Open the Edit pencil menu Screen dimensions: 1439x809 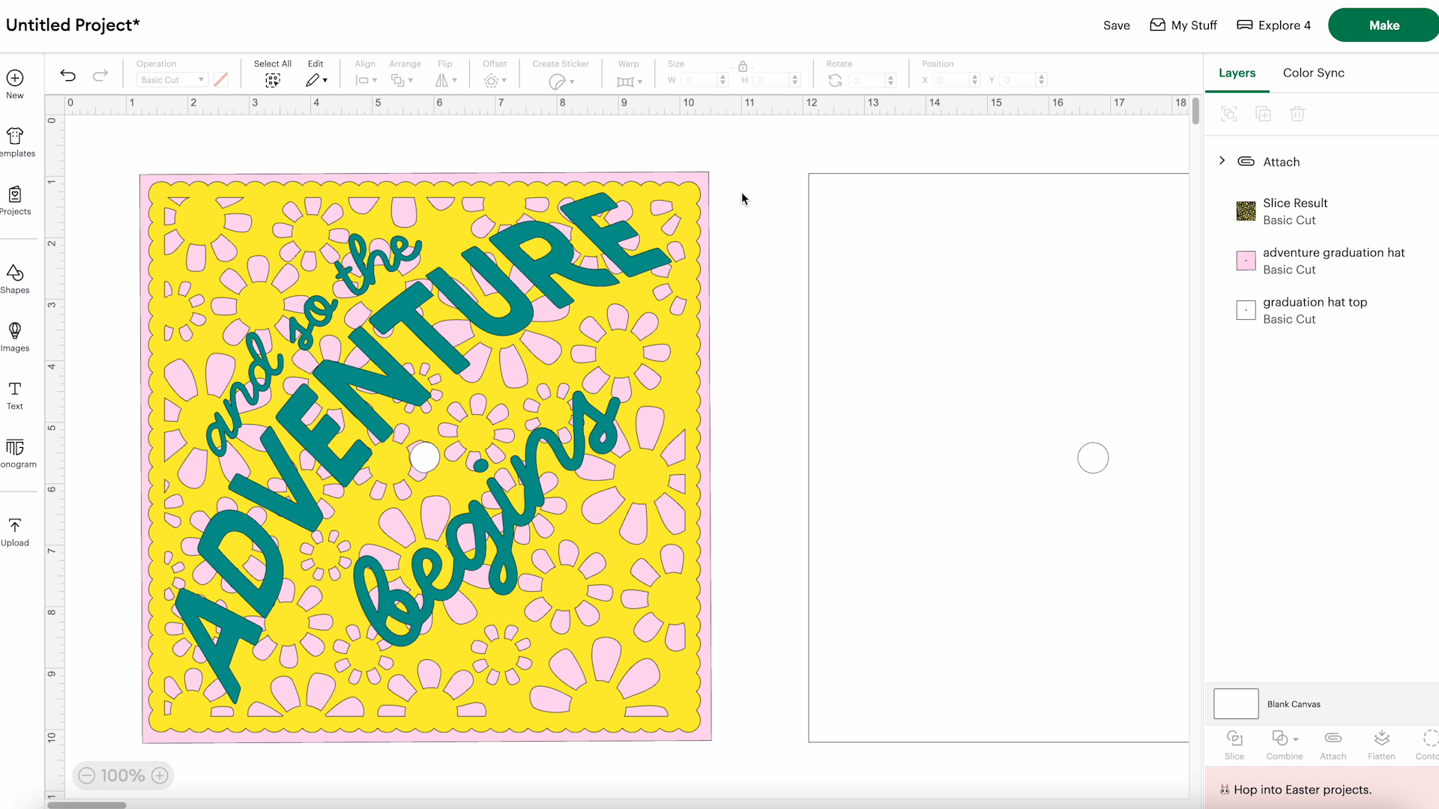point(316,80)
